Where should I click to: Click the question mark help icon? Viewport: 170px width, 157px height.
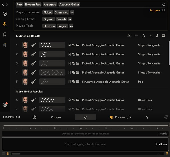(x=147, y=117)
